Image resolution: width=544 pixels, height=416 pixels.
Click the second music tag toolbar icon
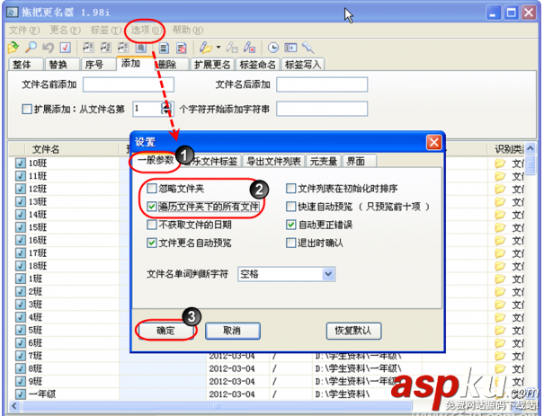click(x=106, y=48)
